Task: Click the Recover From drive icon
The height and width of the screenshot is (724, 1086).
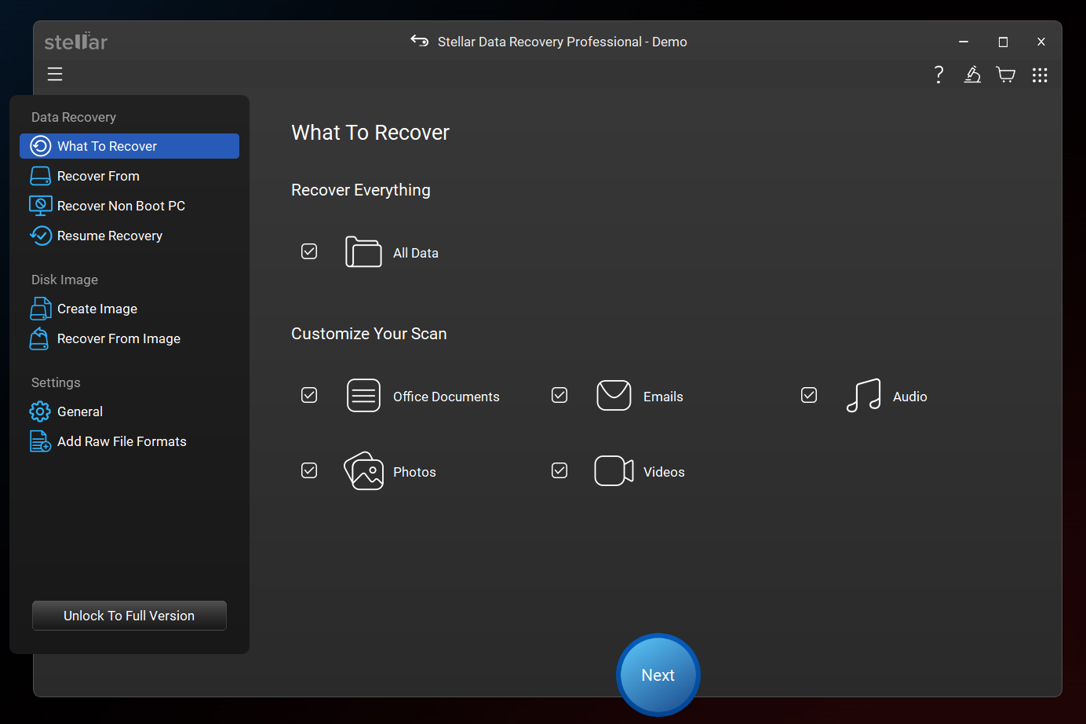Action: 41,176
